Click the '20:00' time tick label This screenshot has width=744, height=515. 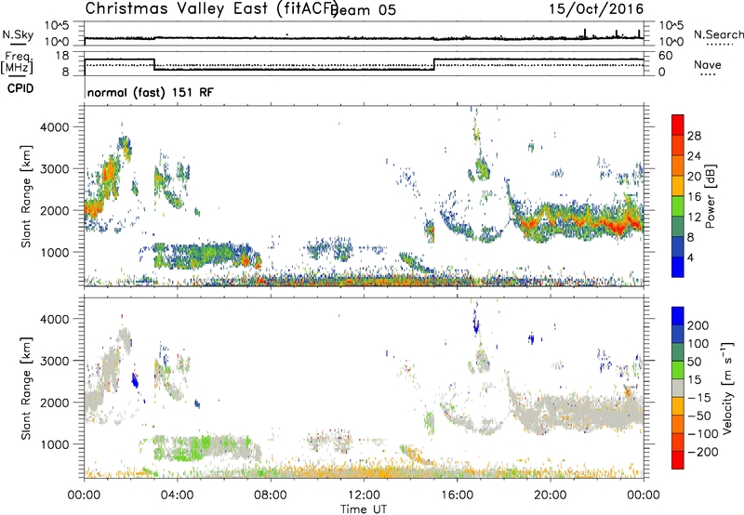[x=551, y=495]
